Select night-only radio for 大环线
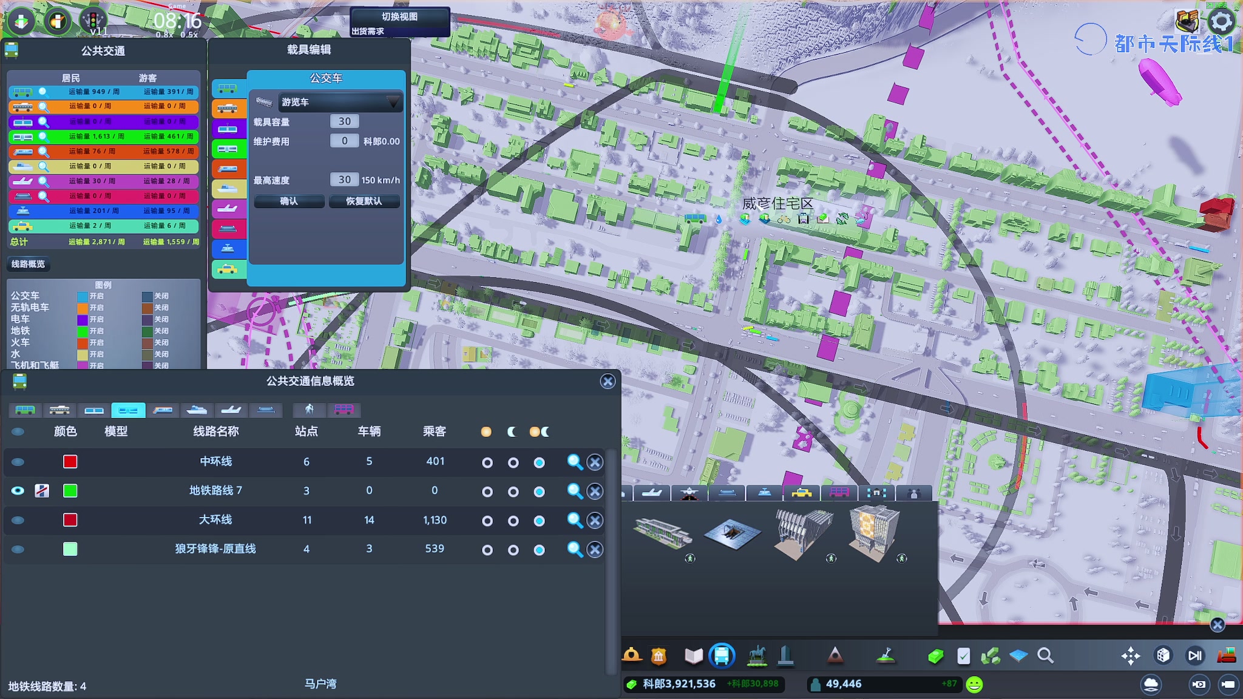This screenshot has height=699, width=1243. (513, 521)
